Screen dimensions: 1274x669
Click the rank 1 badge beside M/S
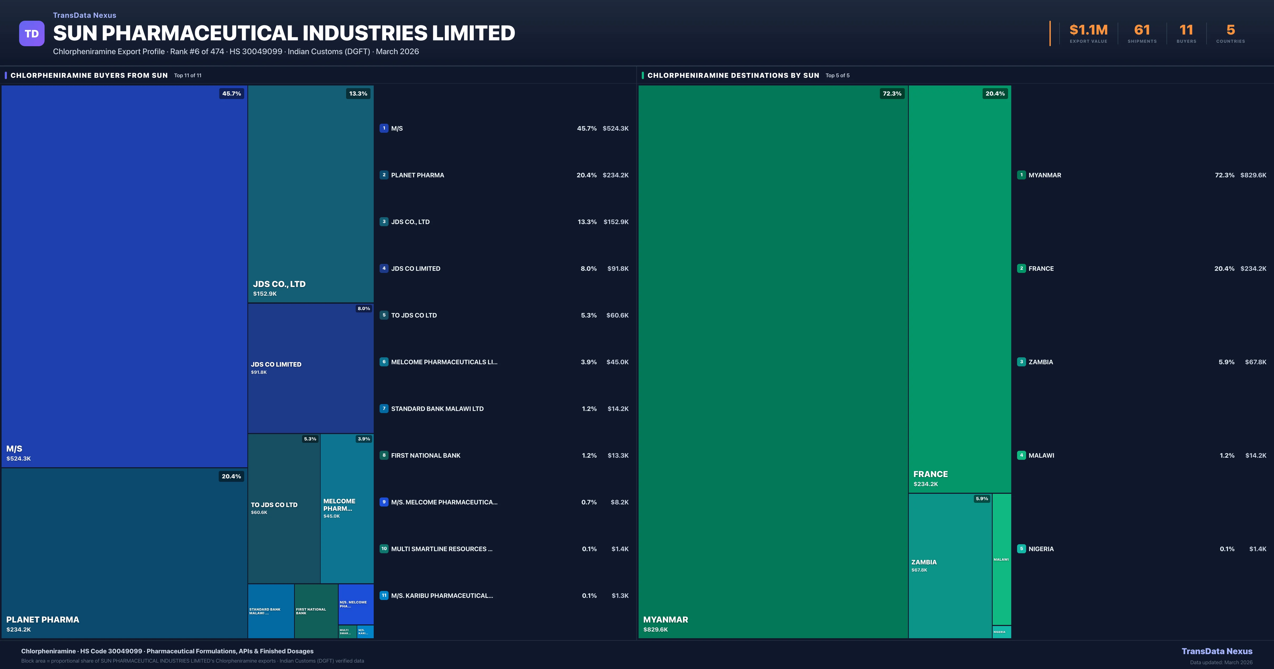pos(384,128)
